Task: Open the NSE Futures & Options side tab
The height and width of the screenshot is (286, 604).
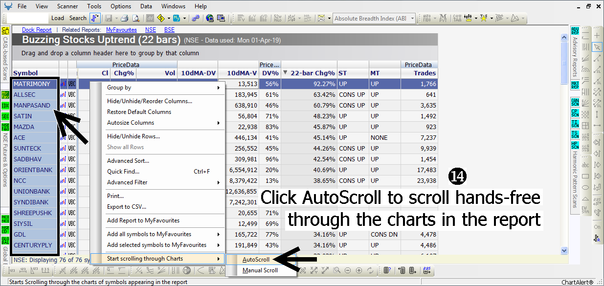Action: click(x=5, y=159)
